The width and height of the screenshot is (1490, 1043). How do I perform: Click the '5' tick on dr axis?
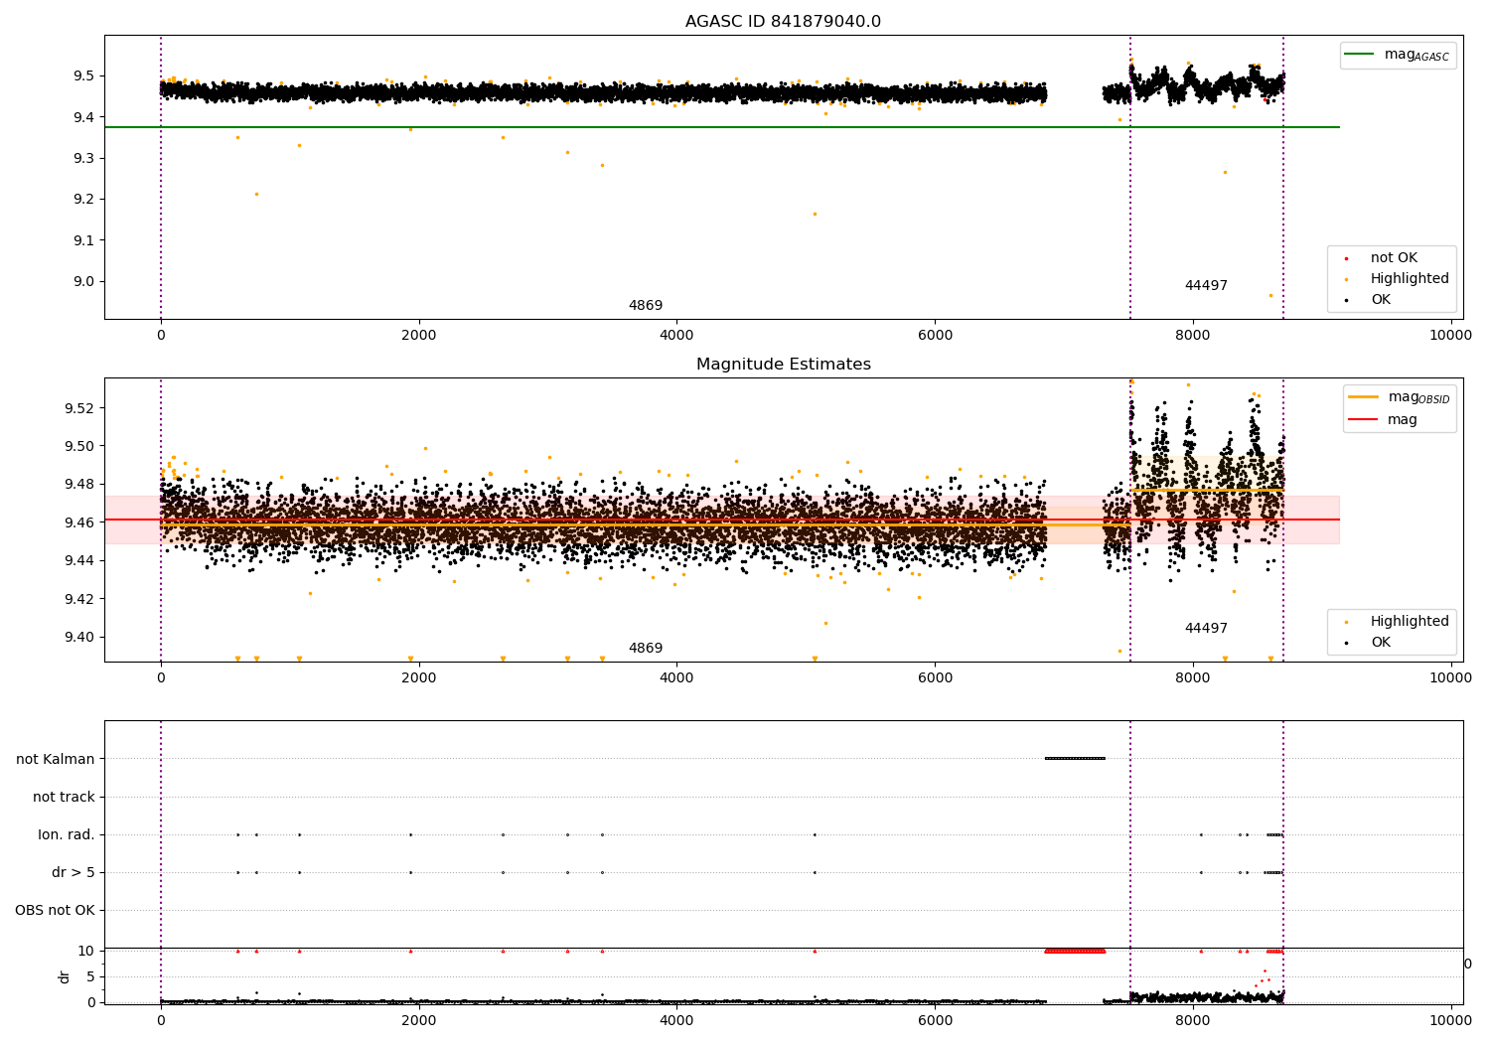90,976
